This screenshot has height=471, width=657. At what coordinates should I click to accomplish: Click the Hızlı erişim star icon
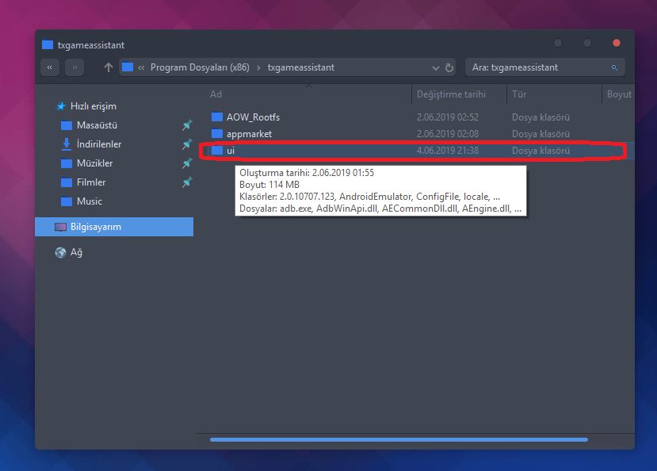tap(61, 106)
